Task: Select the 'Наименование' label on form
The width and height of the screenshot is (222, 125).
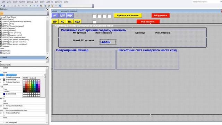Action: click(104, 33)
